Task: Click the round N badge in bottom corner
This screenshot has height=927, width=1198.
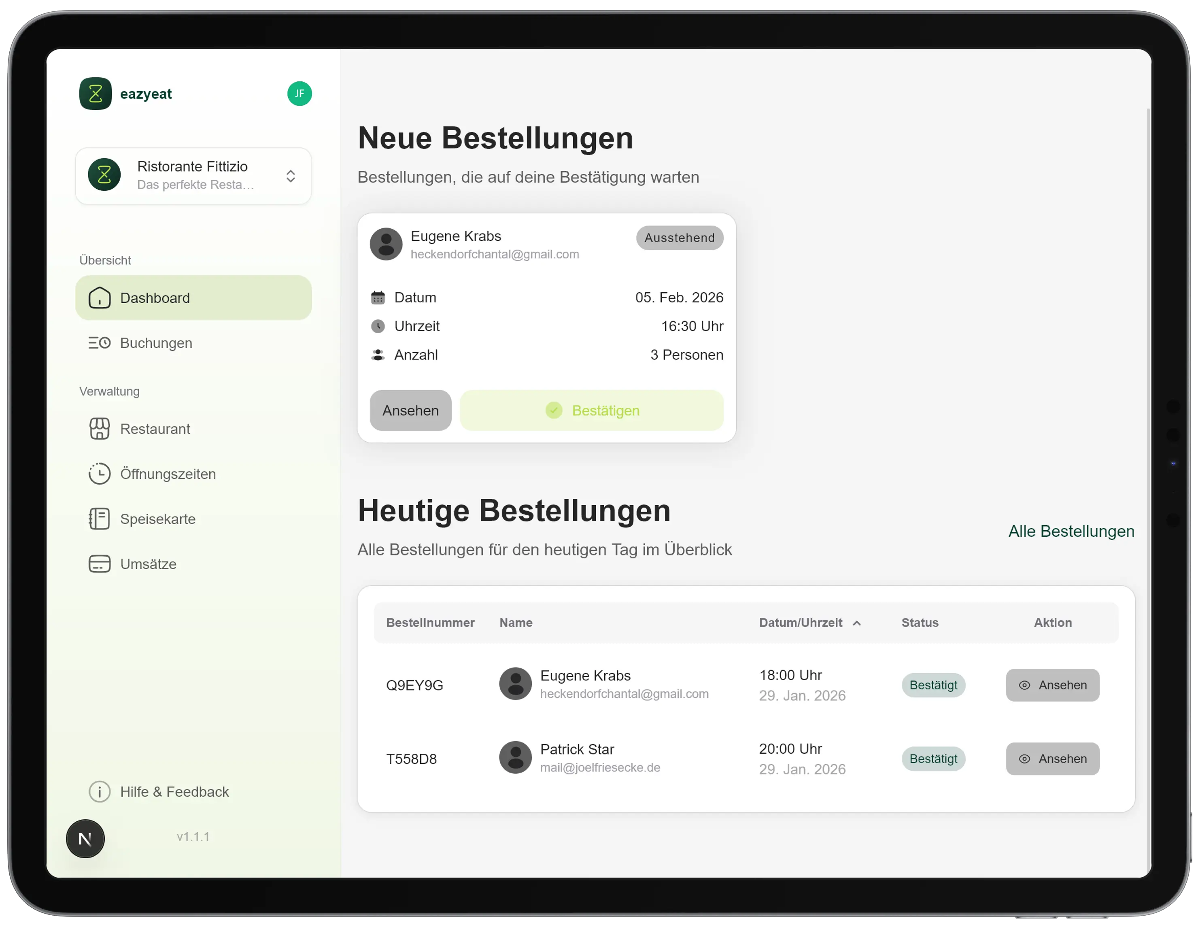Action: [85, 839]
